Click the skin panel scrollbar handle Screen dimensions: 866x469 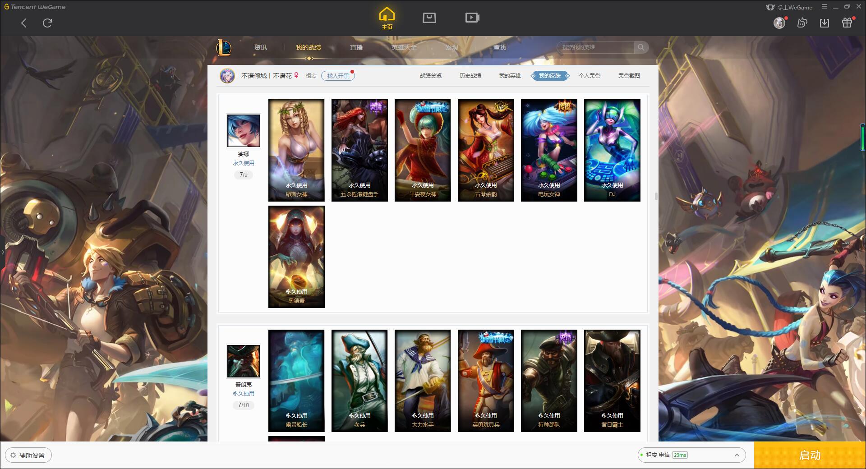656,196
